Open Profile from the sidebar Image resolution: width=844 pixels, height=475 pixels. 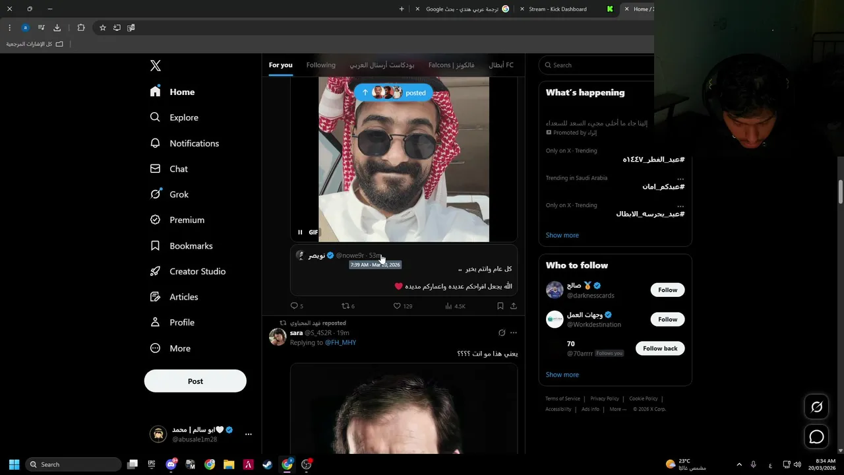pos(173,323)
